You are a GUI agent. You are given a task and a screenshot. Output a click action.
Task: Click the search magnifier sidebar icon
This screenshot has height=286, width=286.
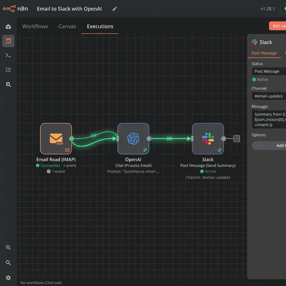(x=8, y=263)
